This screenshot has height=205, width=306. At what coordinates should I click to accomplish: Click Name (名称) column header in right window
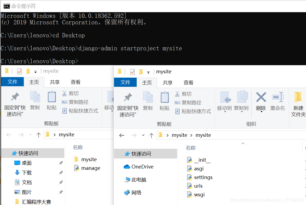pos(191,148)
